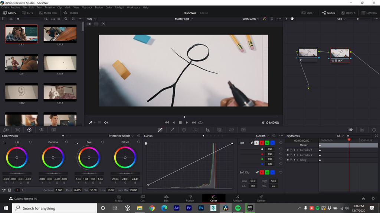Jump to first frame
Screen dimensions: 380x213
pos(167,122)
